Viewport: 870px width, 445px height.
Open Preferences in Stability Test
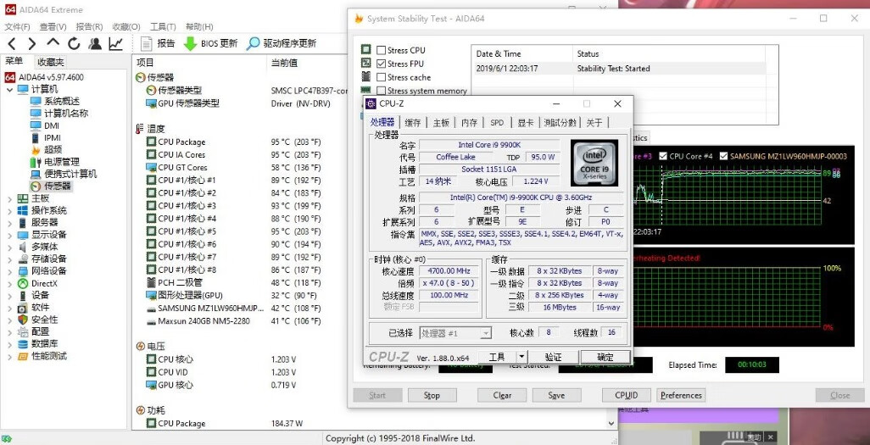681,396
